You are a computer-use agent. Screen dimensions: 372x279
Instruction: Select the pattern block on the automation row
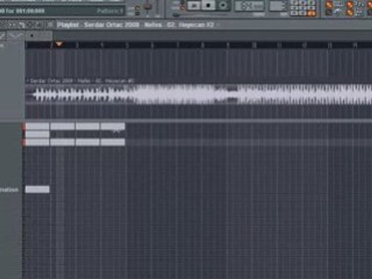(x=37, y=189)
